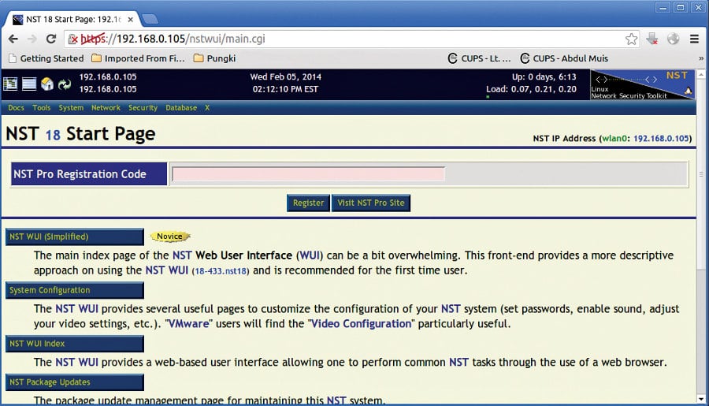Click the wlan0 interface link
This screenshot has height=406, width=709.
coord(614,139)
